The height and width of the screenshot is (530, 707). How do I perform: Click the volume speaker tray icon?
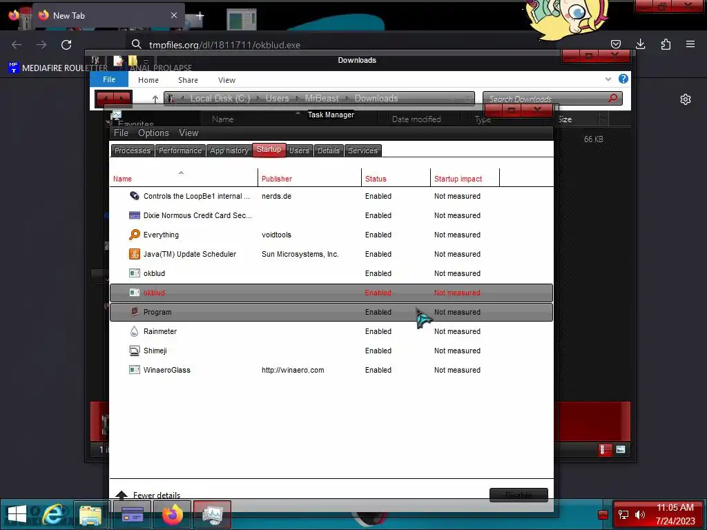(639, 514)
